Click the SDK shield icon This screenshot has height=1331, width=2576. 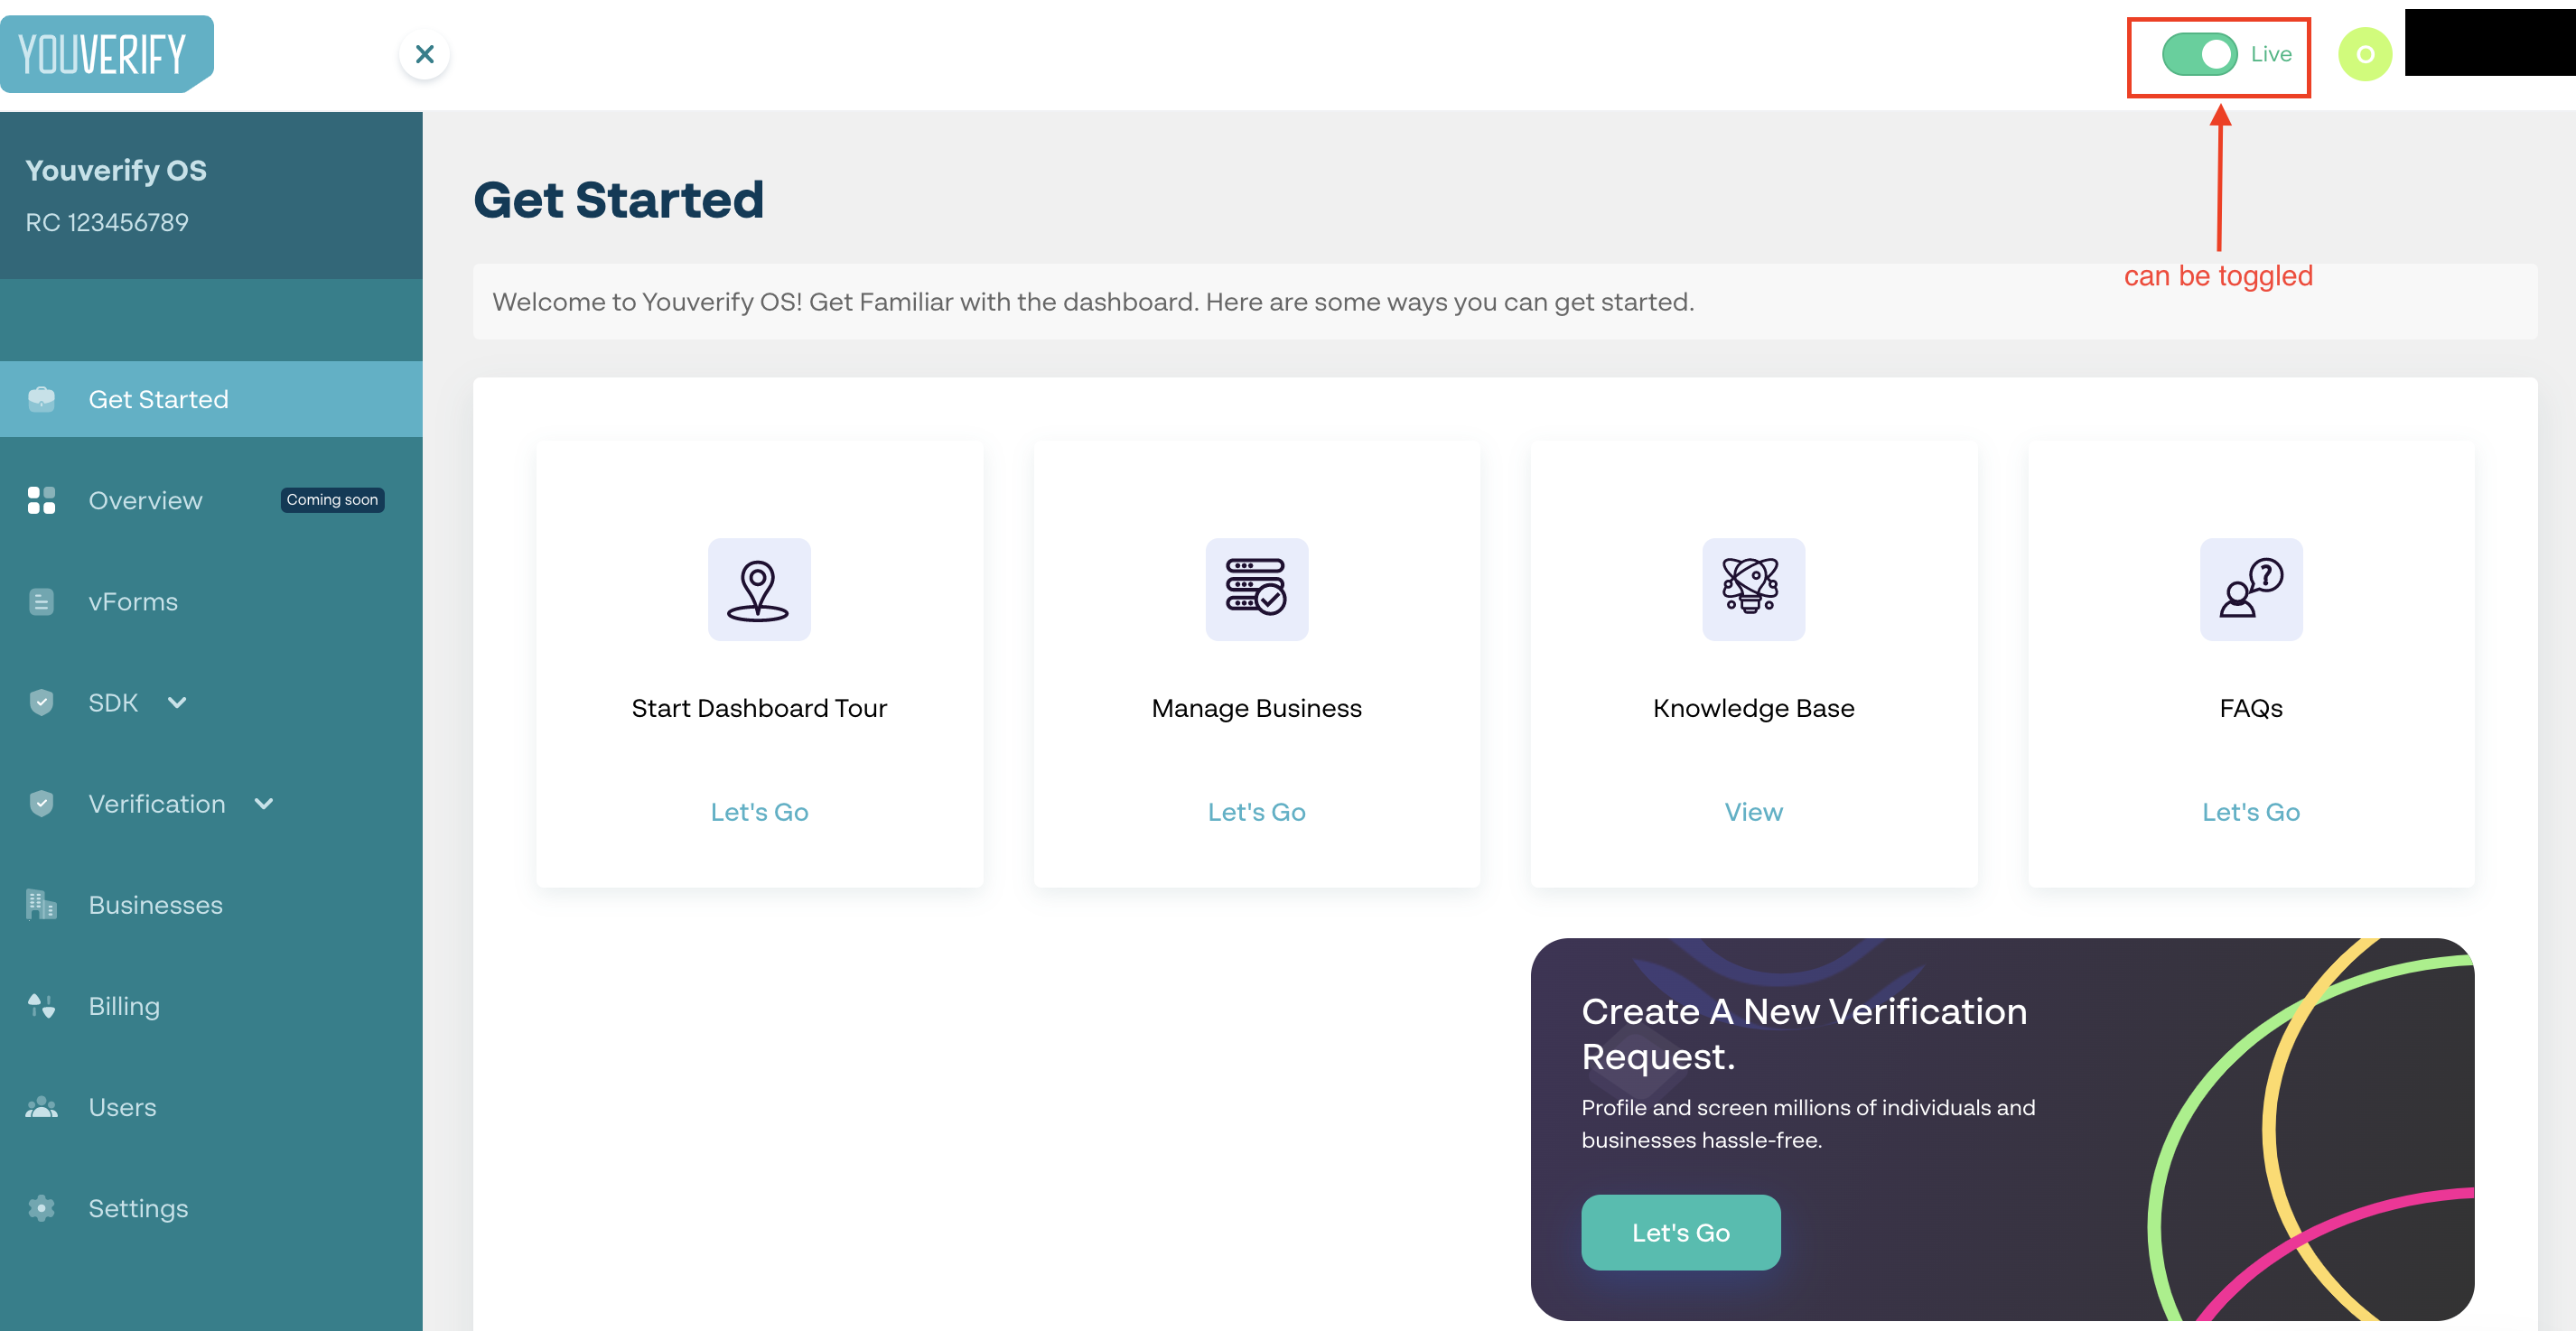click(41, 702)
